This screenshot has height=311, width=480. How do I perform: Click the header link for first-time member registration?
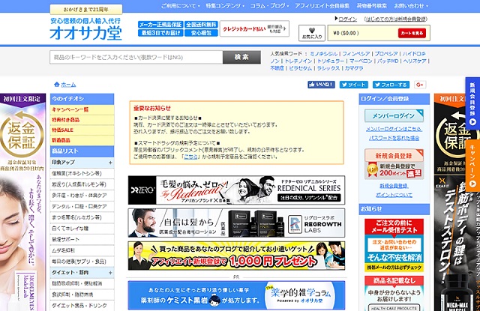396,19
